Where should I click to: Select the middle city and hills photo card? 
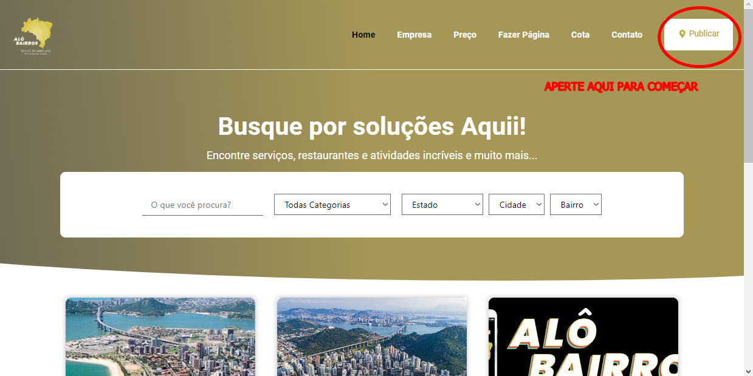point(372,337)
